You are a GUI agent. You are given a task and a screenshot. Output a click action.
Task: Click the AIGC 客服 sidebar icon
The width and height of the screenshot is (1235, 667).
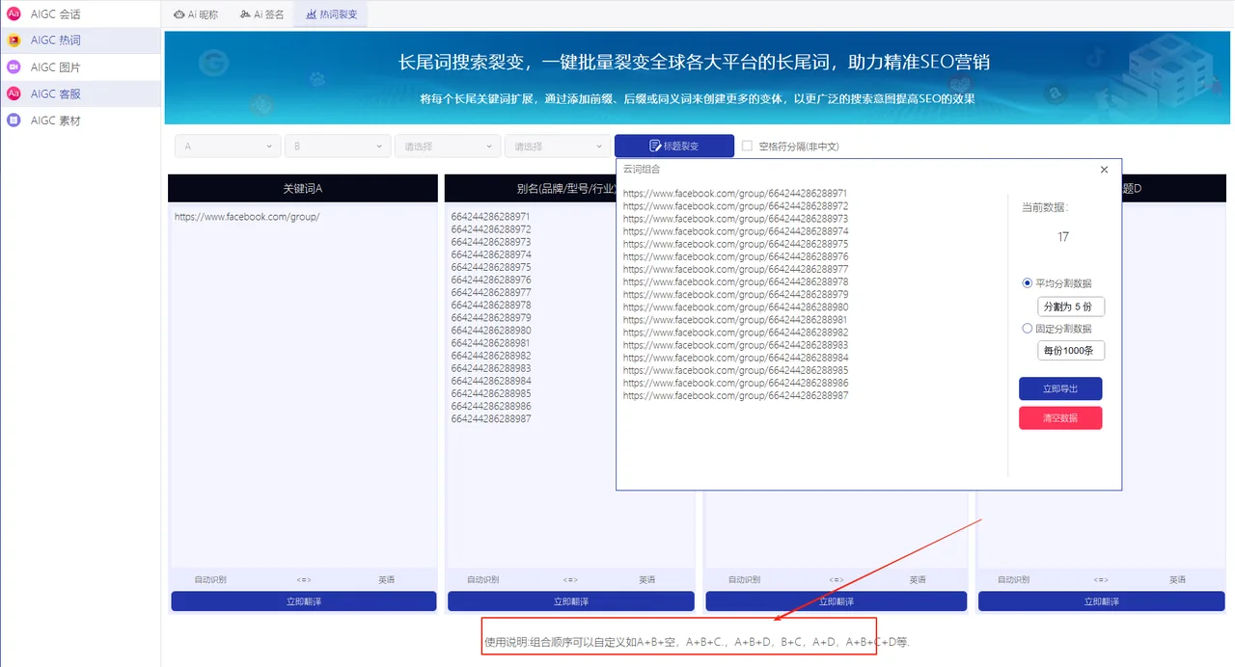[x=14, y=93]
